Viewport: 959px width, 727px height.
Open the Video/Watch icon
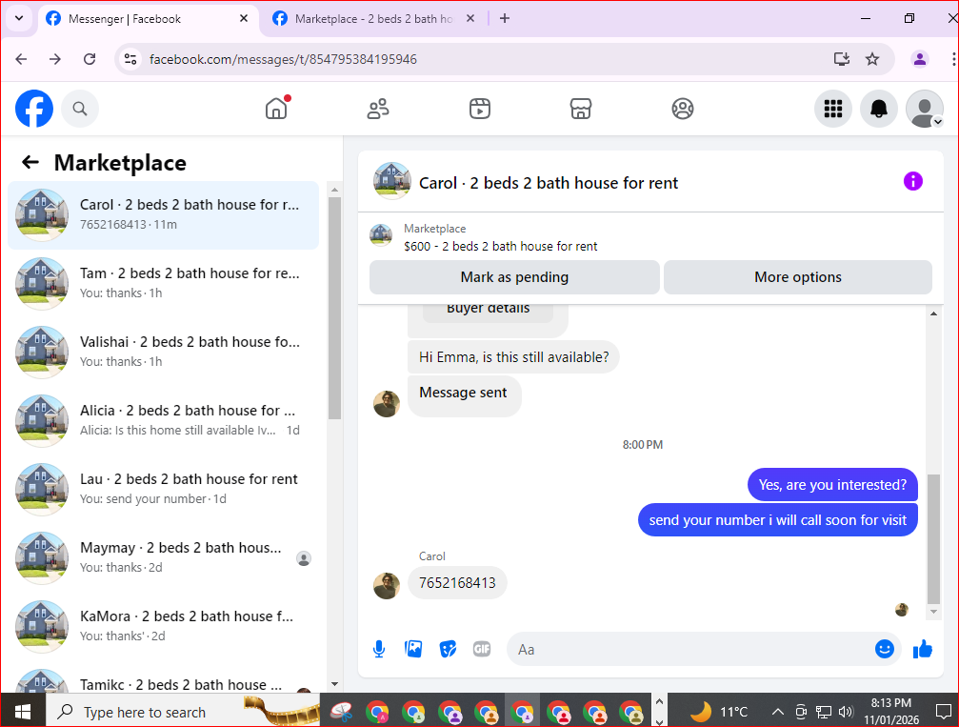480,109
